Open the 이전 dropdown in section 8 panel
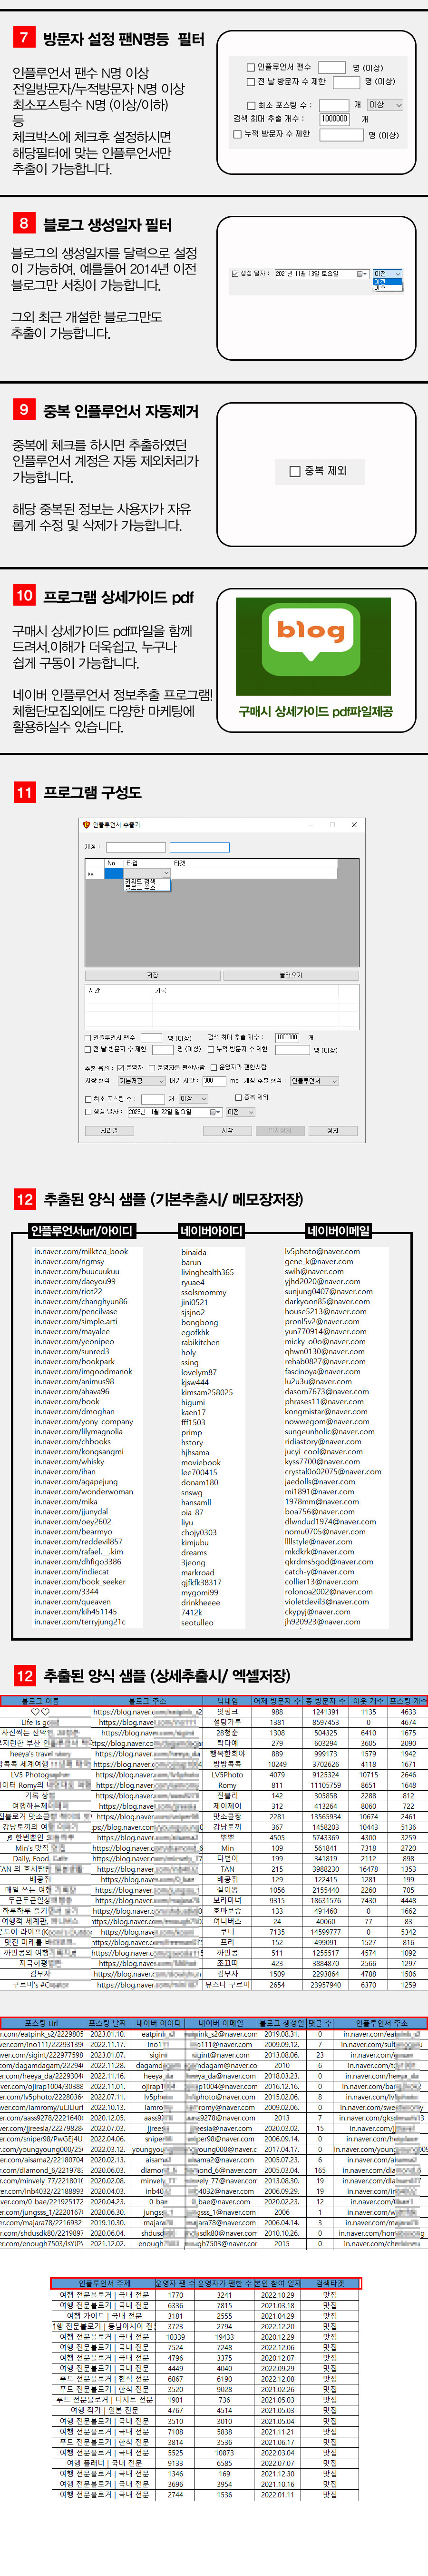428x2576 pixels. pyautogui.click(x=387, y=274)
